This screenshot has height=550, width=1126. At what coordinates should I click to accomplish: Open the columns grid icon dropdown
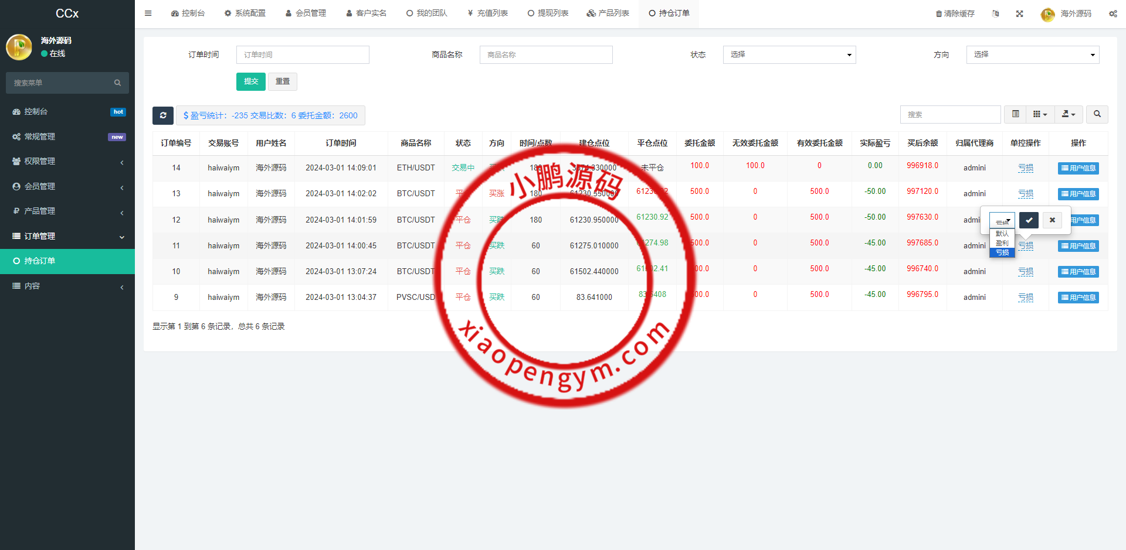point(1040,114)
